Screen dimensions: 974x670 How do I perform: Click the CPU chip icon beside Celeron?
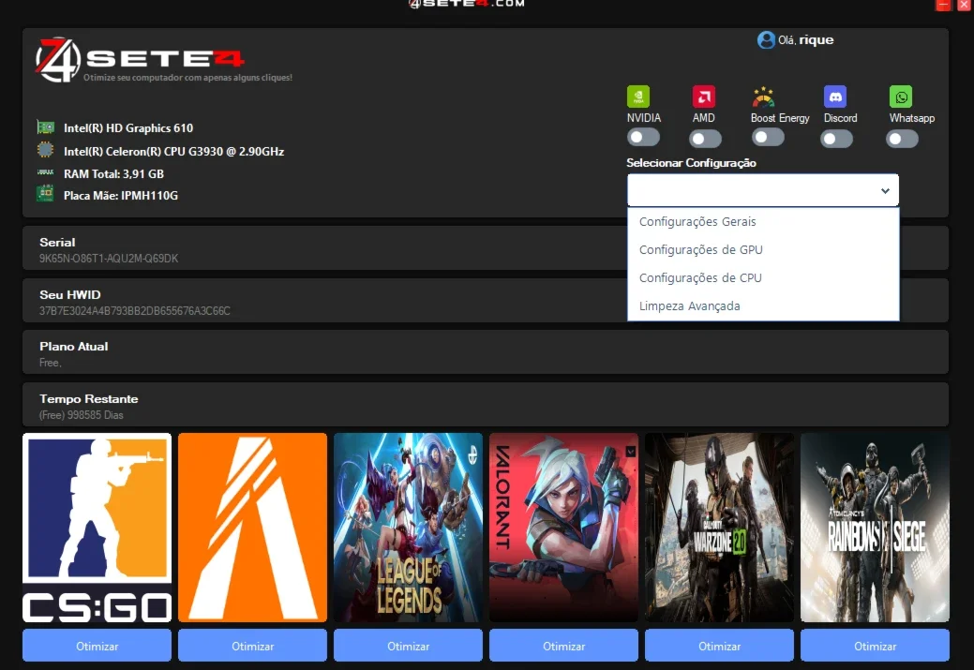tap(45, 150)
